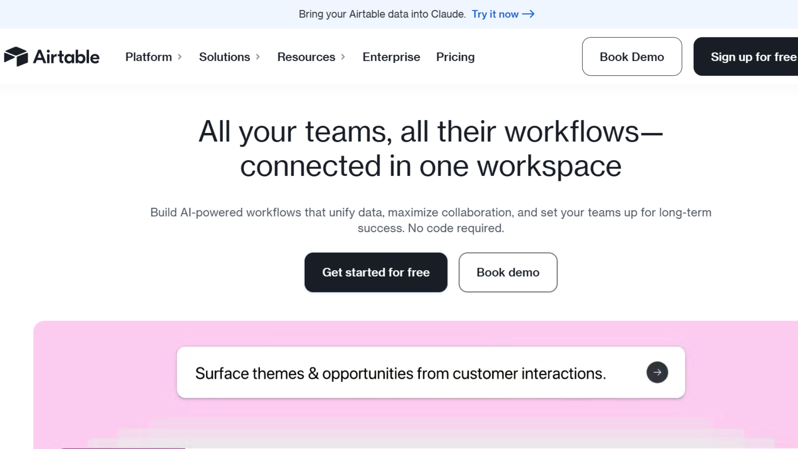The height and width of the screenshot is (449, 798).
Task: Open the Resources menu
Action: (306, 57)
